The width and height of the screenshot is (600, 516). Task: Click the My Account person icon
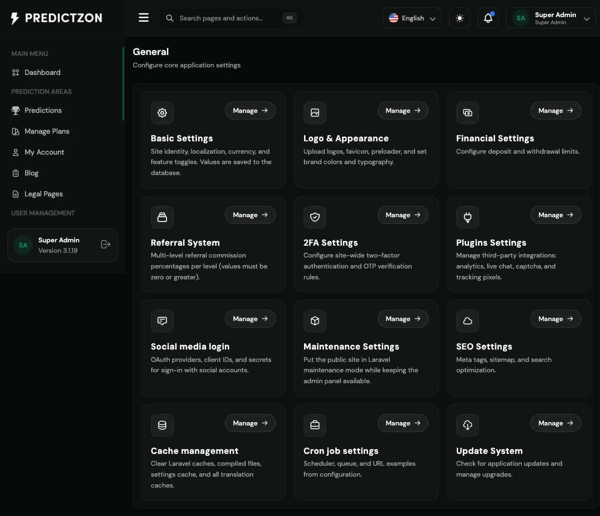point(16,152)
